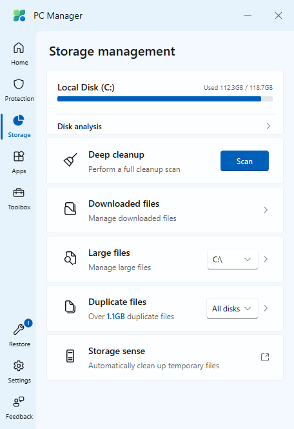Click the Used 112.3GB / 118.7GB text
The height and width of the screenshot is (429, 294).
click(239, 88)
